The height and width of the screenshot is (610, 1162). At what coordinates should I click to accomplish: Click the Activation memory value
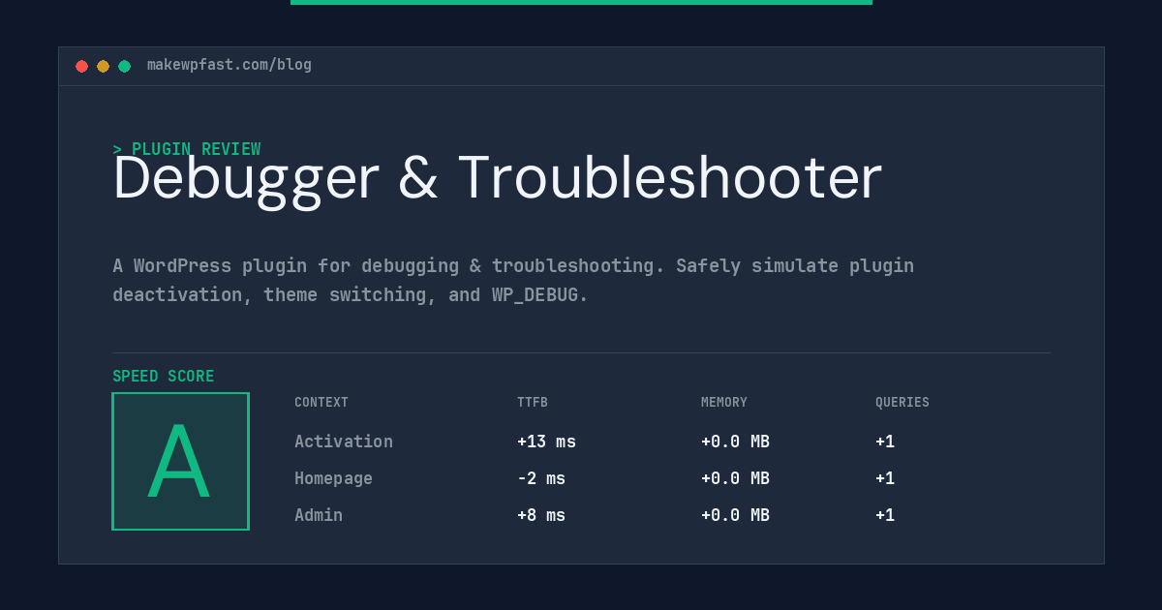(x=735, y=442)
